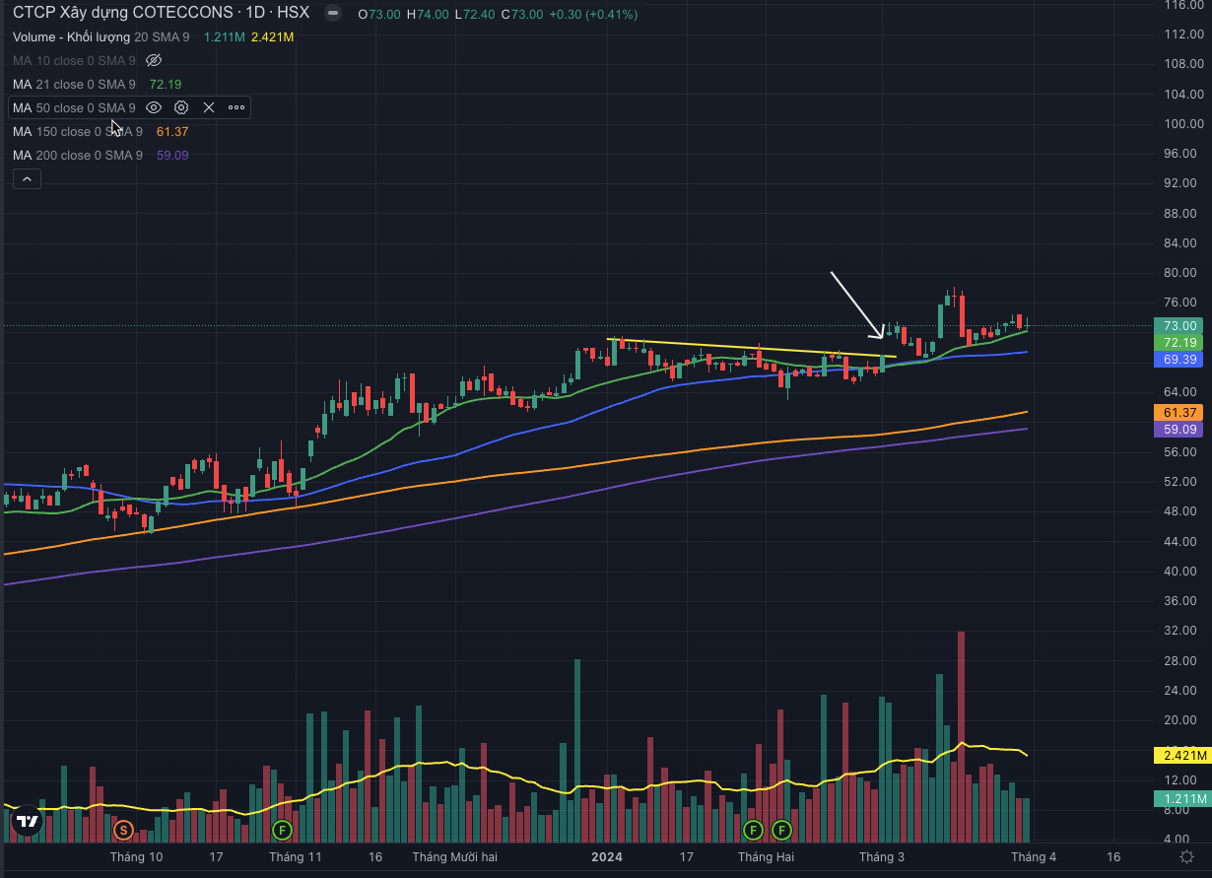The image size is (1212, 878).
Task: Select the MA 10 close legend label
Action: click(74, 60)
